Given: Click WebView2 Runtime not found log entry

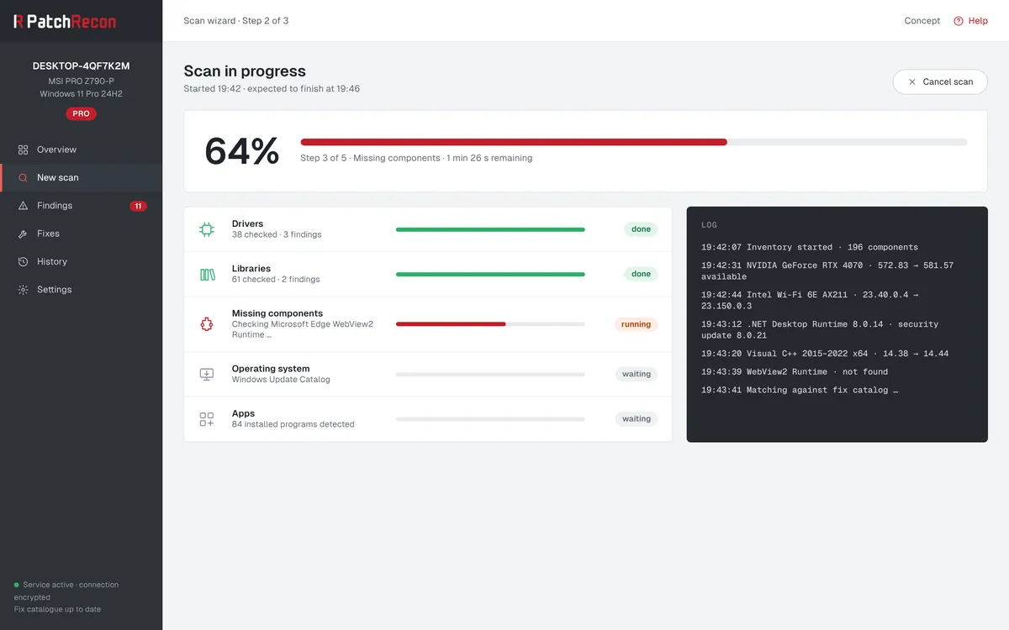Looking at the screenshot, I should (x=795, y=371).
